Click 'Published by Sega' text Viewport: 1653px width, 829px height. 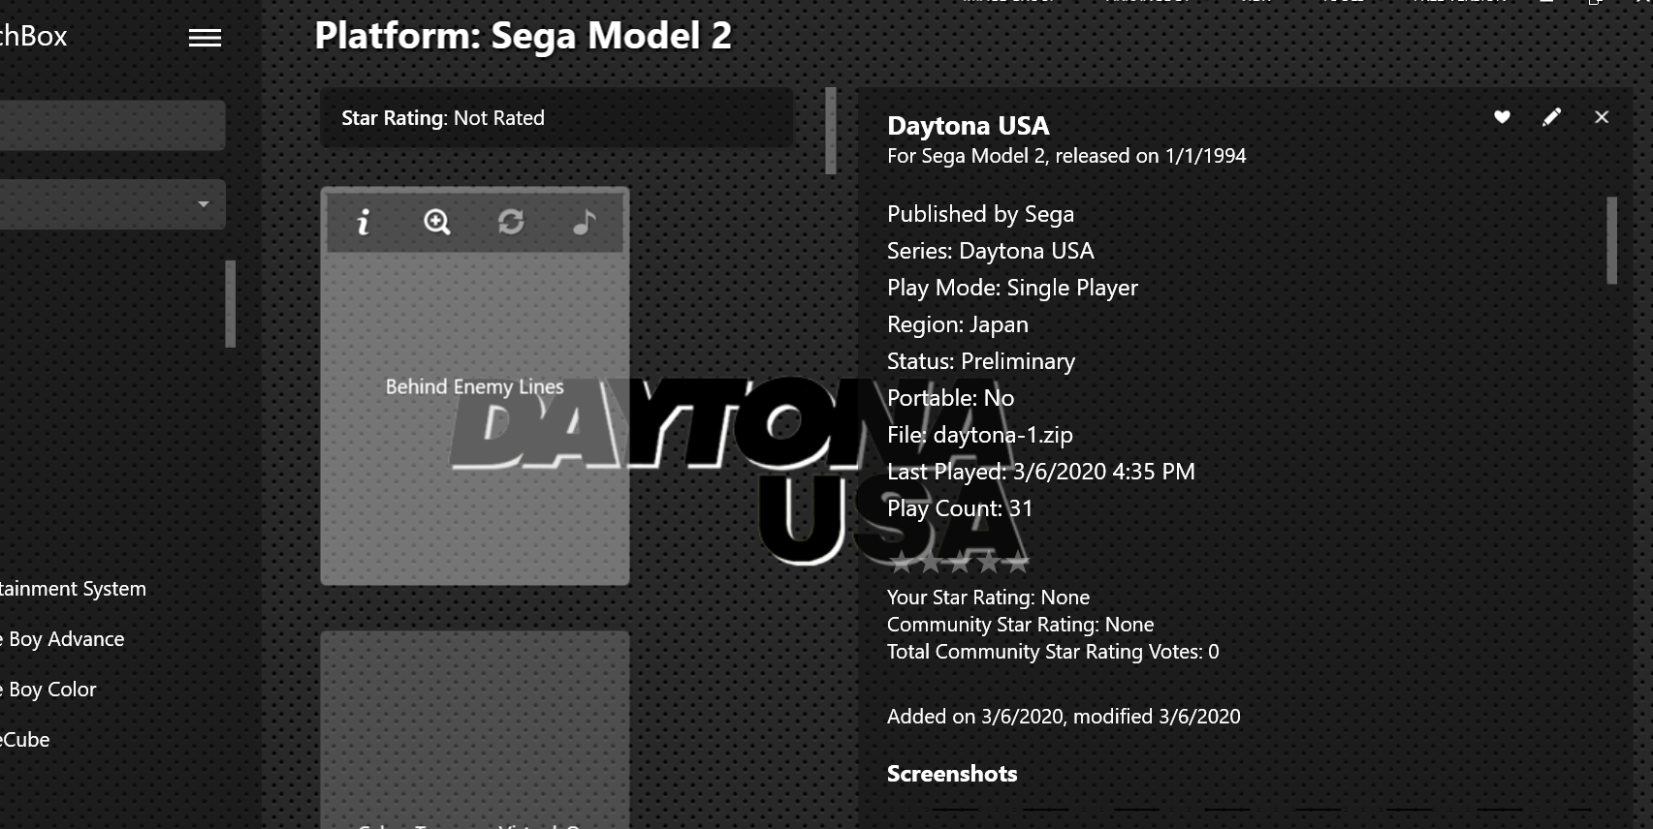click(980, 214)
